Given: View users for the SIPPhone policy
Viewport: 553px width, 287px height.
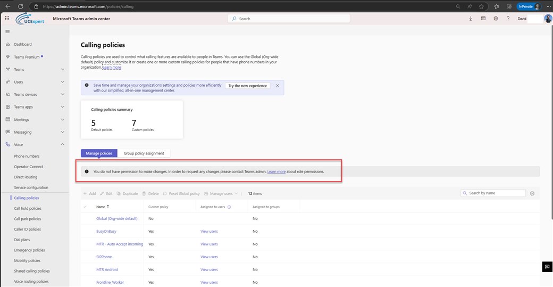Looking at the screenshot, I should tap(209, 257).
